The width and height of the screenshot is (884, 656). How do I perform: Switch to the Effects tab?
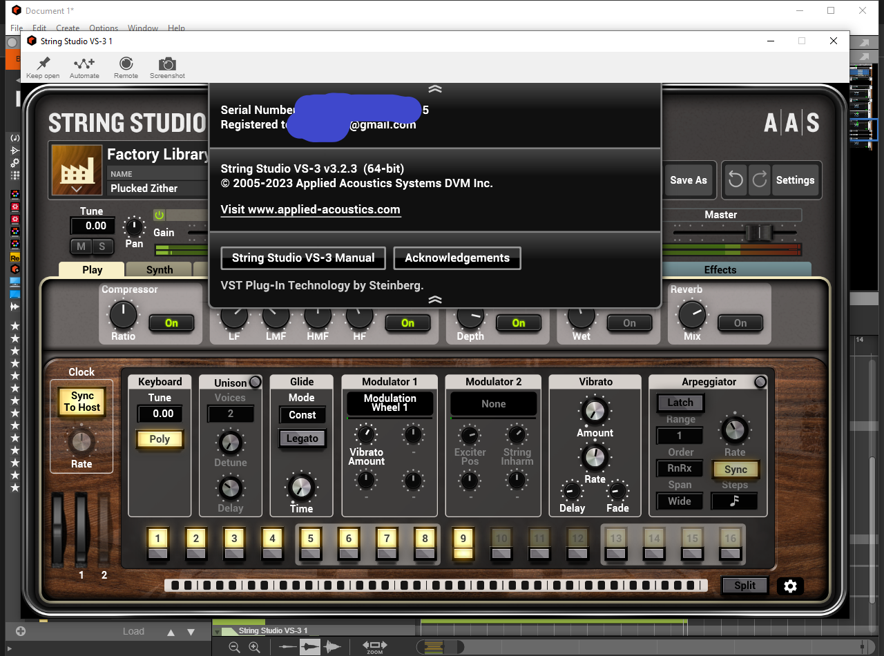720,270
